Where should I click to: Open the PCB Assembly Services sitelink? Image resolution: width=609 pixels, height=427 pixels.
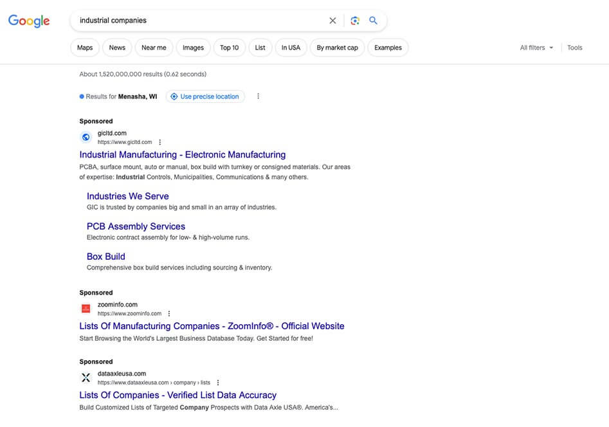(136, 226)
